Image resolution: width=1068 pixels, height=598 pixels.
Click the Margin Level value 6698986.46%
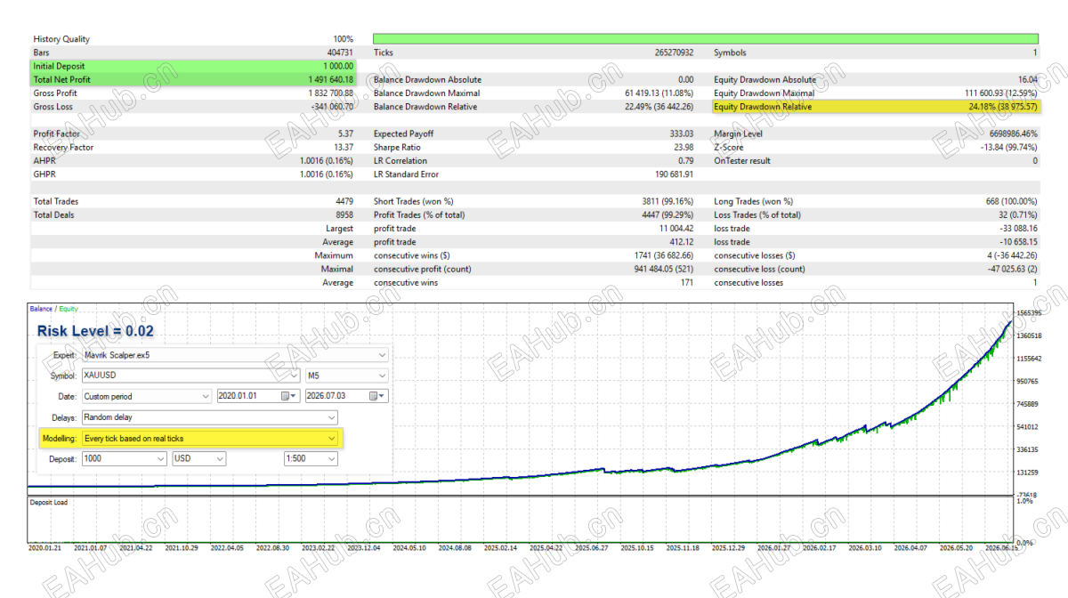click(1013, 133)
